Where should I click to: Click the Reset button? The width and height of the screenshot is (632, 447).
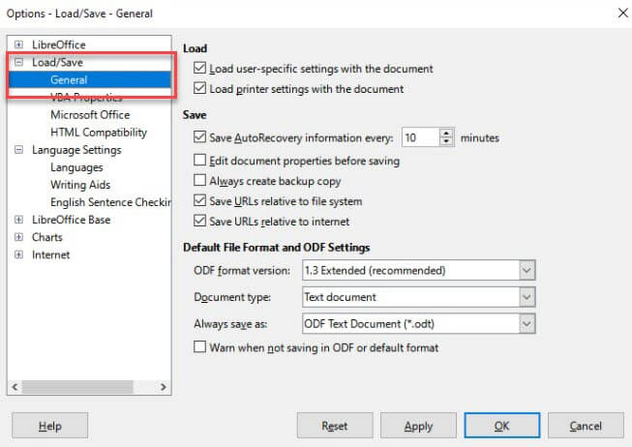pos(335,426)
